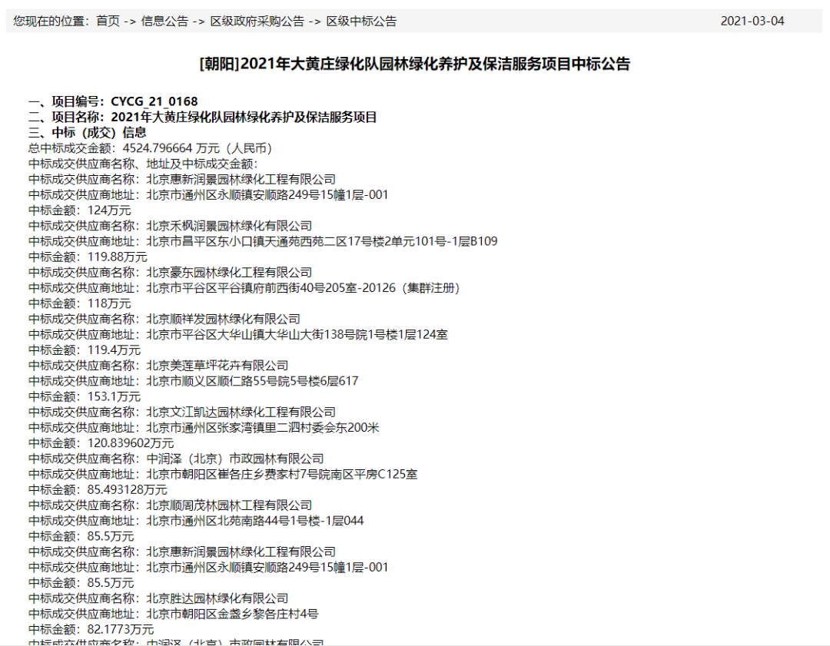Click the bid amount 82.1773万元
The image size is (830, 646).
tap(91, 629)
